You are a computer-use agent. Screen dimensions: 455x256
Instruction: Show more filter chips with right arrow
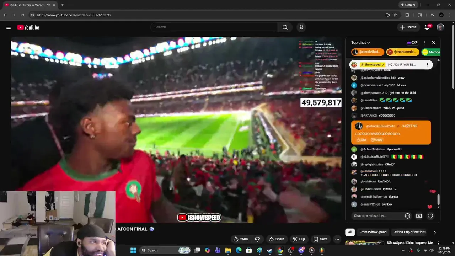(x=435, y=233)
